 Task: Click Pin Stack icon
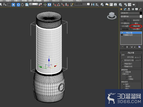pyautogui.click(x=123, y=47)
